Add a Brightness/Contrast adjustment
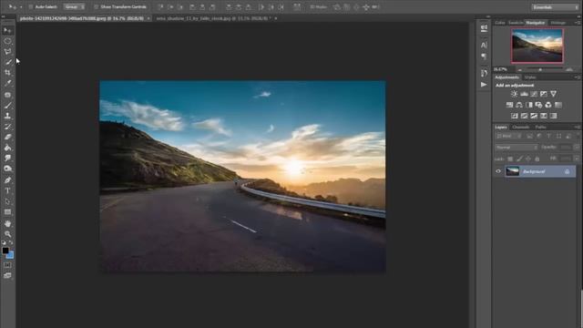Viewport: 583px width, 328px height. click(x=514, y=94)
